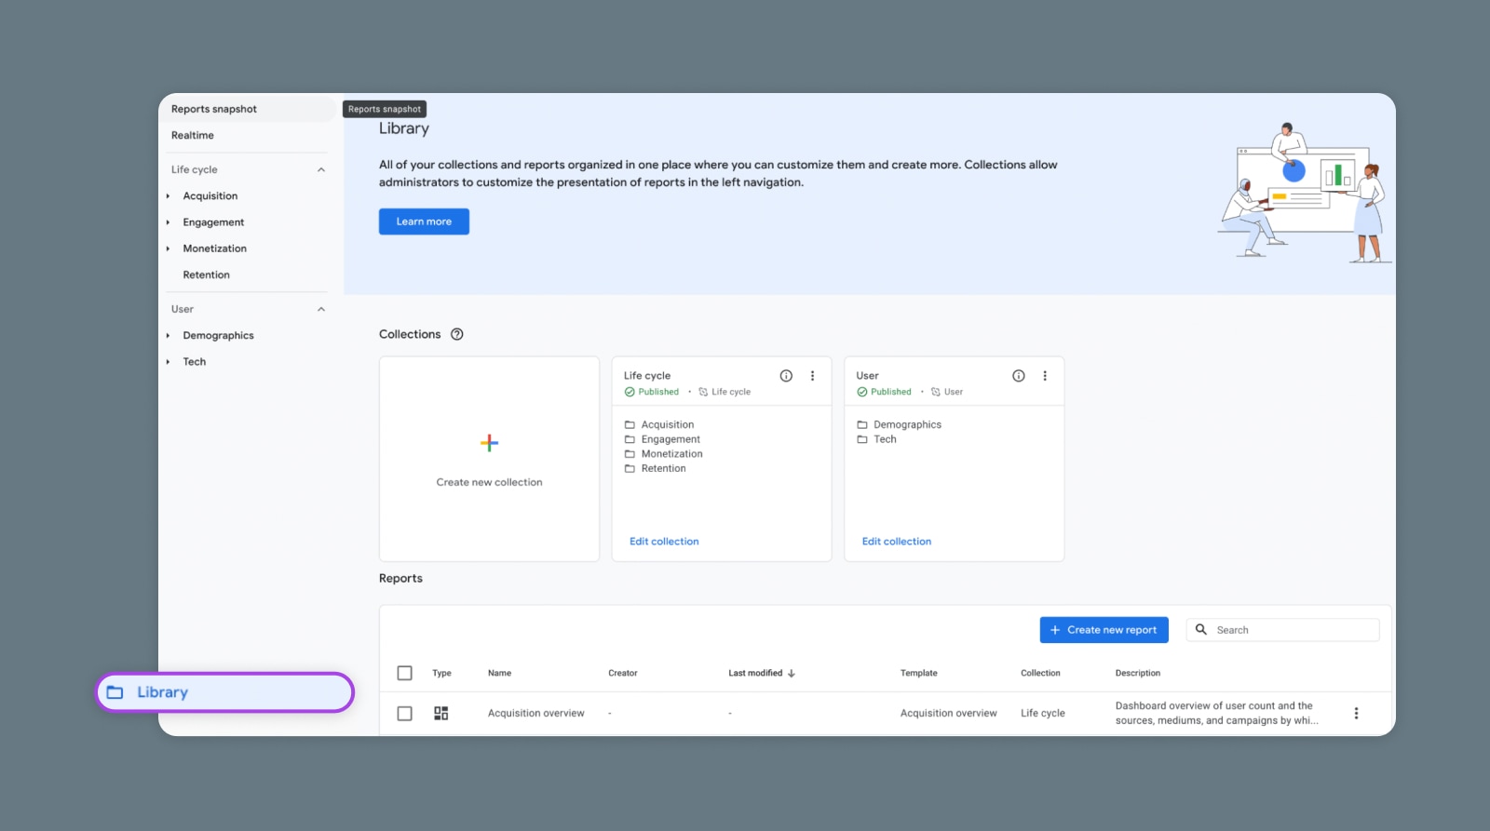1490x831 pixels.
Task: Click link icon beside Life cycle label on card
Action: click(703, 392)
